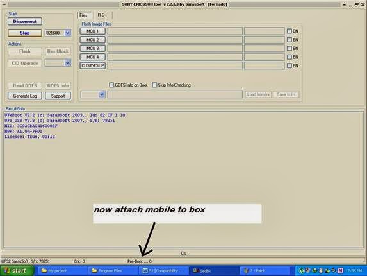Enable the EN checkbox for MCU 2
Screen dimensions: 367x276
tap(290, 40)
